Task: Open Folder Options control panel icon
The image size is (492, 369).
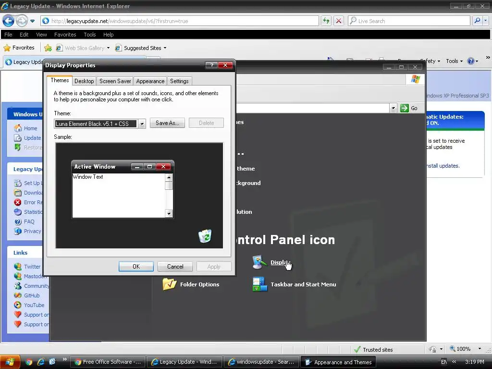Action: tap(191, 284)
